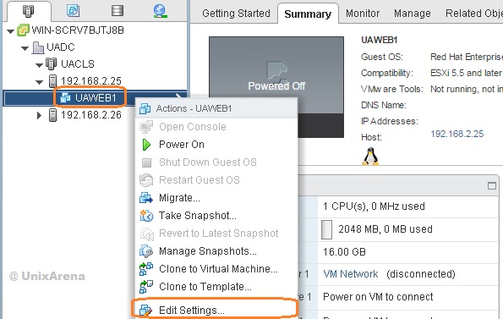Select UADC in the inventory tree
The image size is (503, 319).
[x=61, y=47]
